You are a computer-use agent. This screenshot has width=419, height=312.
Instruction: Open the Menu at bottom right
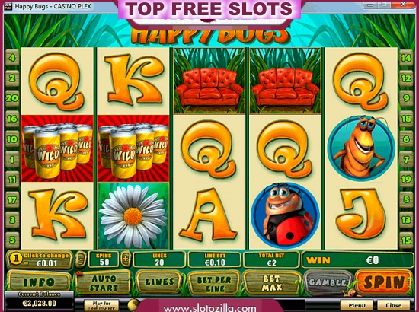coord(357,305)
